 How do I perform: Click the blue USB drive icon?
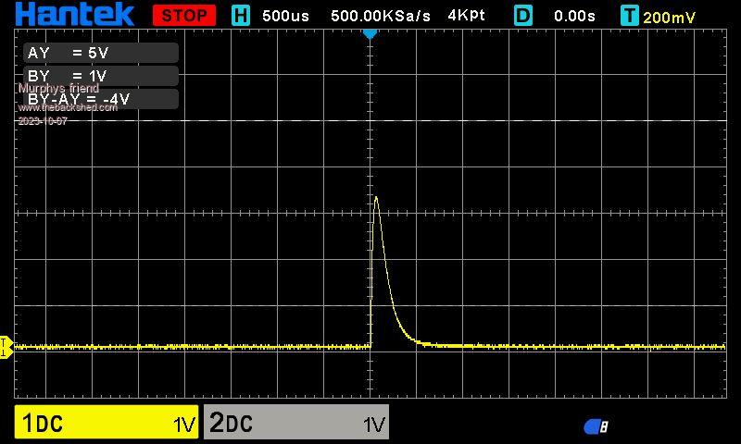click(x=596, y=426)
